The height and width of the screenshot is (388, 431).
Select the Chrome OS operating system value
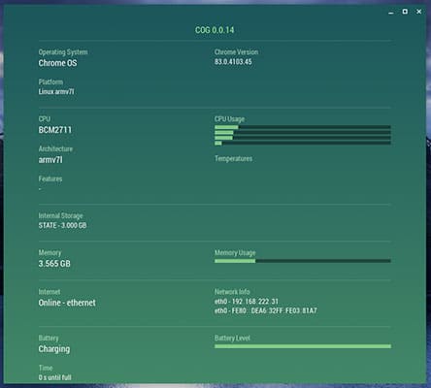[x=57, y=63]
